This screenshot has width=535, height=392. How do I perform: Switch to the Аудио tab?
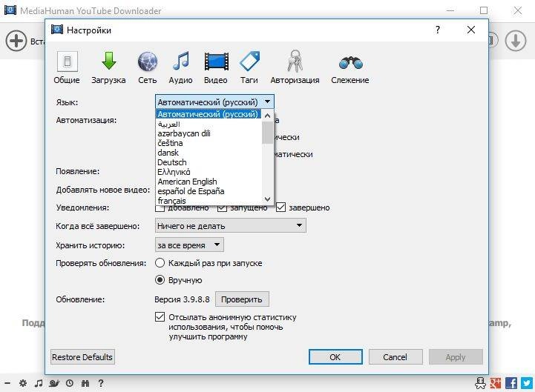tap(180, 67)
